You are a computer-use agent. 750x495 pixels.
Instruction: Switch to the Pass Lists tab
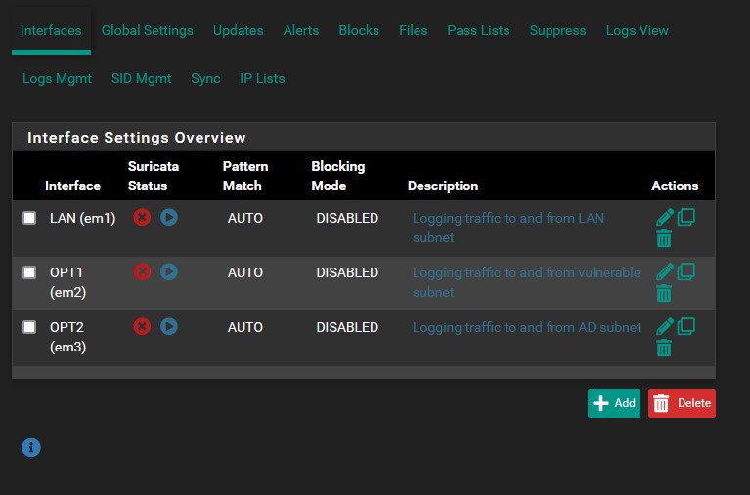point(478,30)
